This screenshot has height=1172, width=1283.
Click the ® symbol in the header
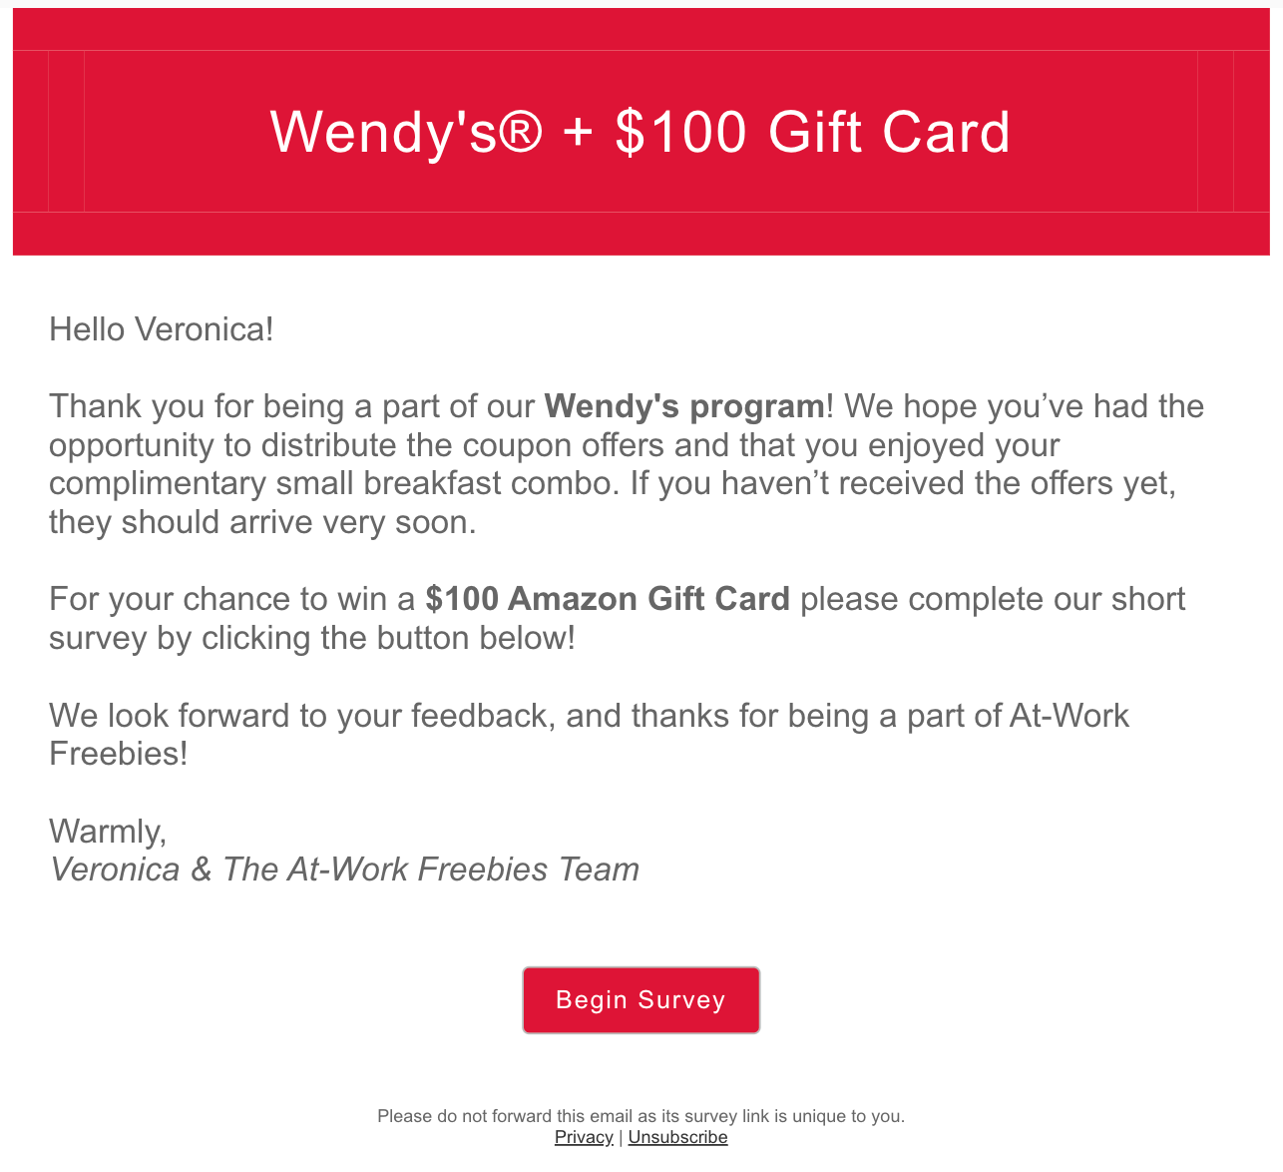[519, 132]
